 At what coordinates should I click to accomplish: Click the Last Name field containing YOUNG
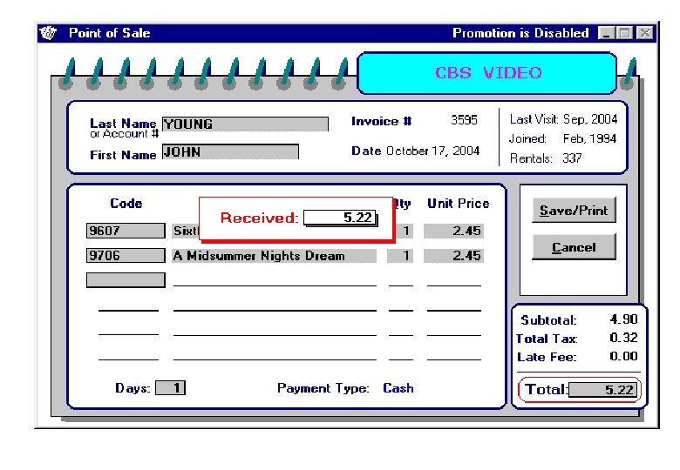click(x=245, y=124)
